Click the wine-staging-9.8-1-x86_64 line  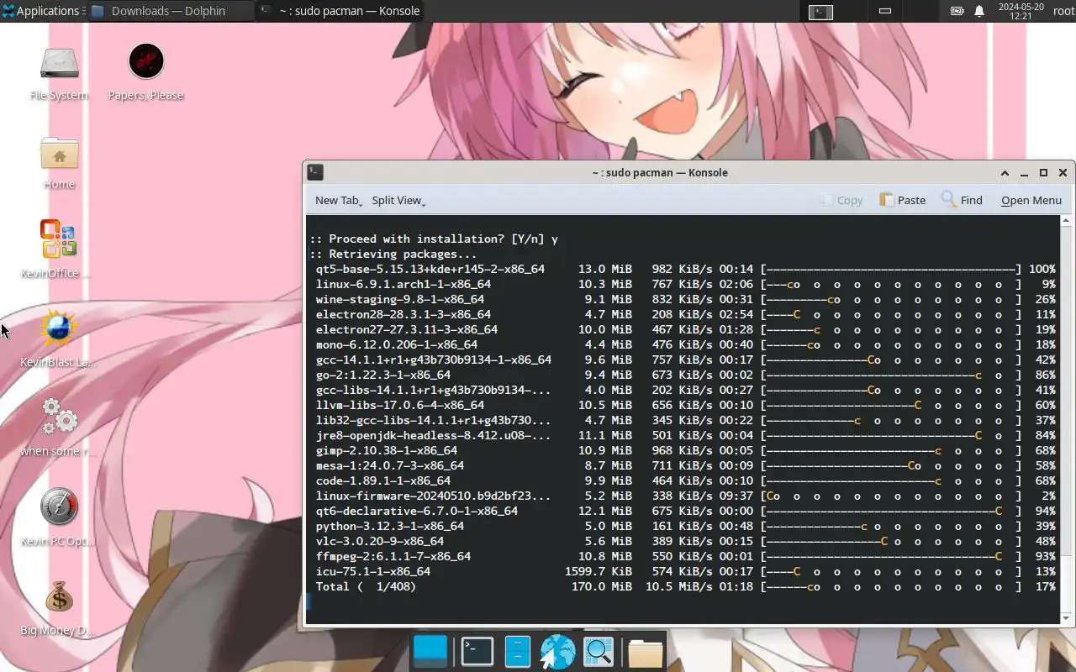tap(685, 299)
